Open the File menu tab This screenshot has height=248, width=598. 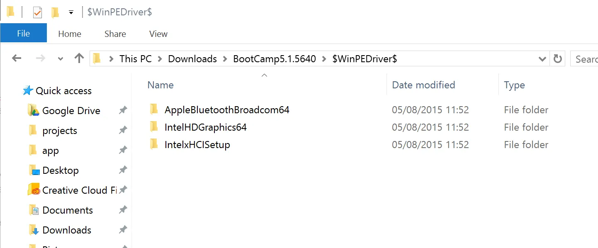click(x=23, y=34)
